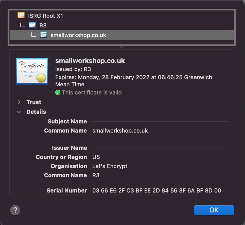Image resolution: width=245 pixels, height=225 pixels.
Task: Open help with question mark button
Action: click(x=15, y=210)
